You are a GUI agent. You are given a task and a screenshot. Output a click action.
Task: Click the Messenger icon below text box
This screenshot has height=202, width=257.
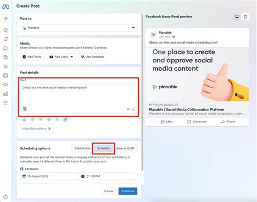[x=41, y=120]
